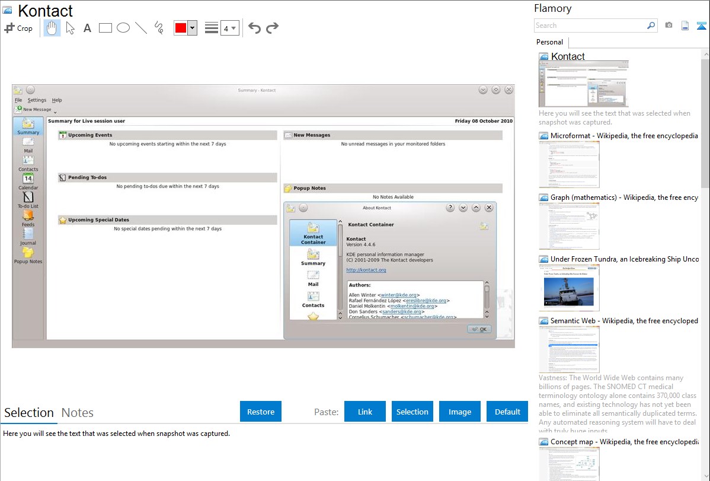The width and height of the screenshot is (710, 481).
Task: Select the rectangle shape tool
Action: (x=105, y=28)
